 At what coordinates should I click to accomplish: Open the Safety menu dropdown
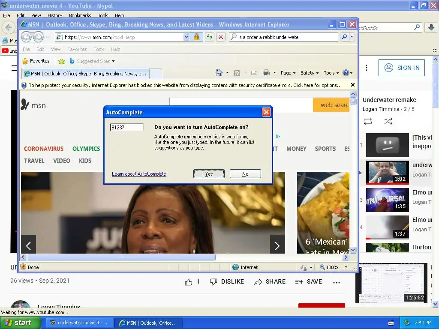310,73
